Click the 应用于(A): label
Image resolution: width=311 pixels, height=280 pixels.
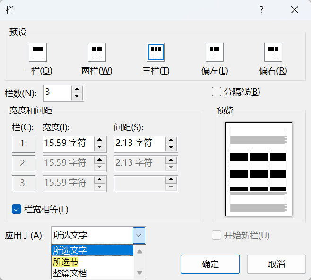click(25, 236)
